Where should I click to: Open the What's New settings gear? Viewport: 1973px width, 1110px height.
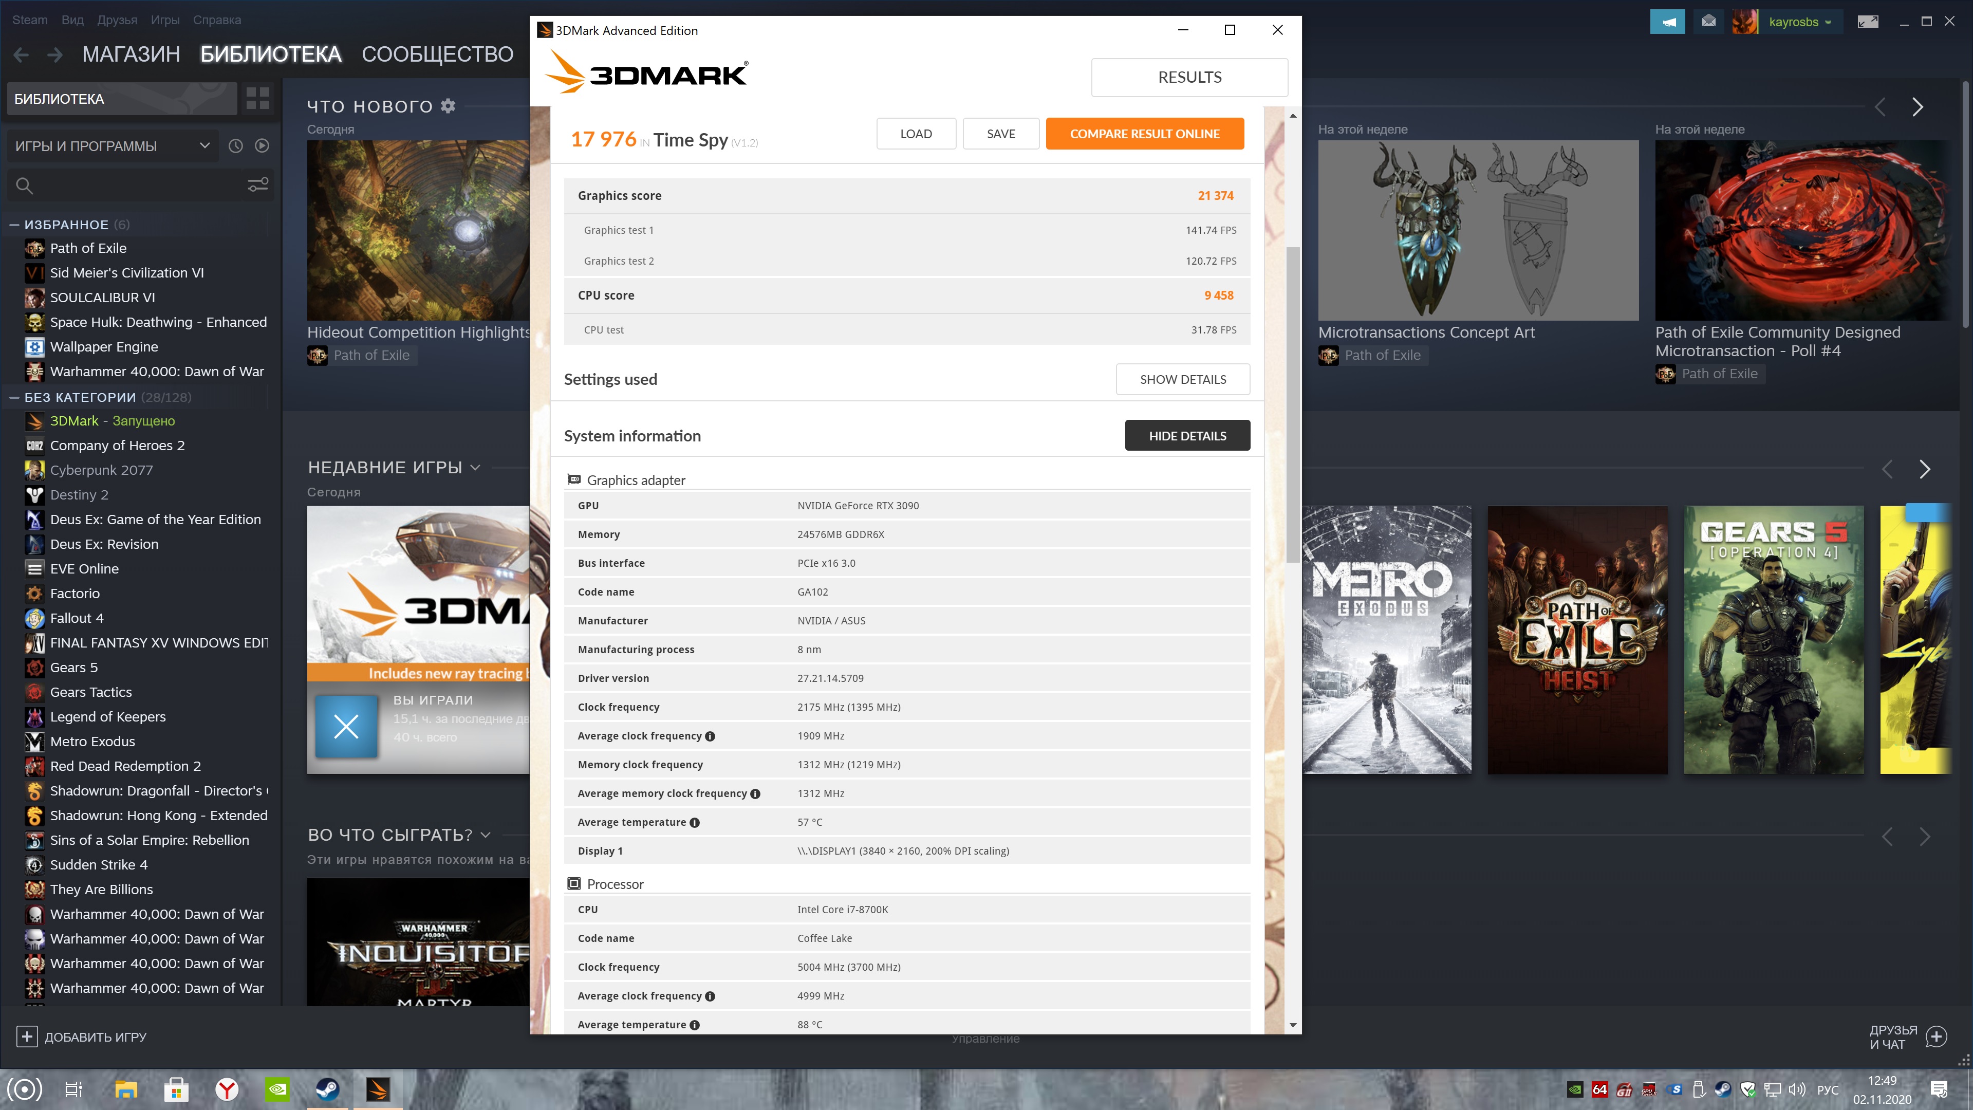(448, 106)
